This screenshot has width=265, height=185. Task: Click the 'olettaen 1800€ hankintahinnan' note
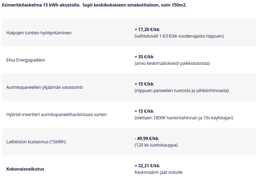click(184, 118)
